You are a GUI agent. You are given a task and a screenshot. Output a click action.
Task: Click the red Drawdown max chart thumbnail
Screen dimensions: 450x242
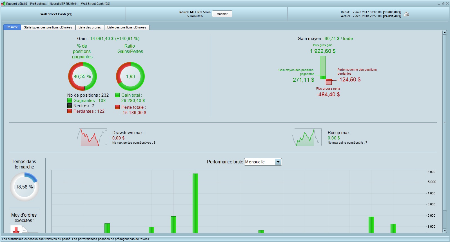coord(92,137)
